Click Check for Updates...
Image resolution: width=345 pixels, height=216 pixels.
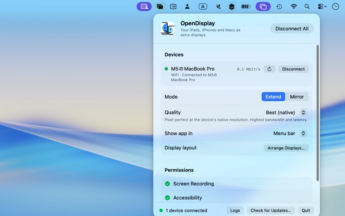271,210
